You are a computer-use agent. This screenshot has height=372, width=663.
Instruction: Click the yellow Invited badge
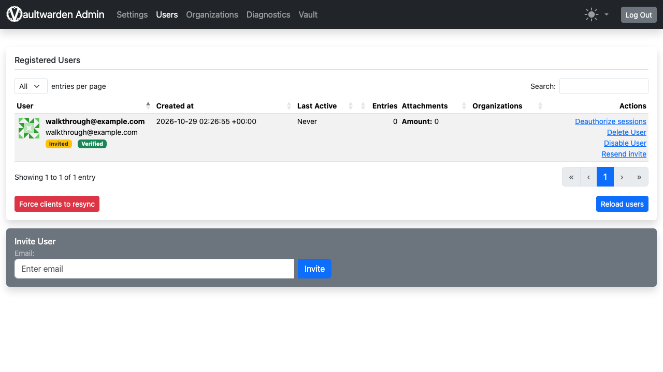59,144
